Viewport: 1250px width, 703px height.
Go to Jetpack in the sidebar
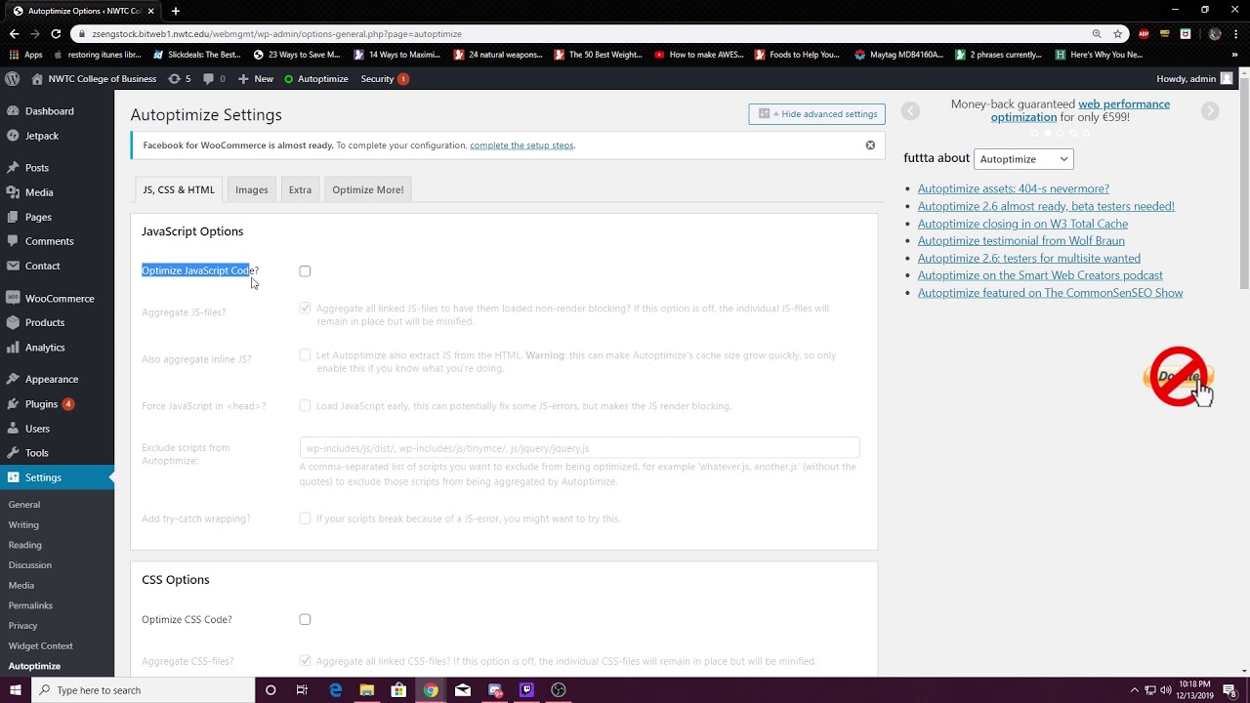tap(42, 136)
